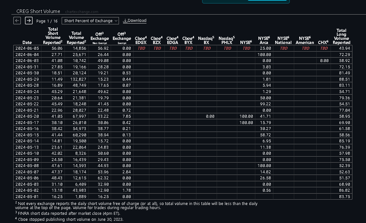Select NYSE Arca column header

click(x=264, y=40)
